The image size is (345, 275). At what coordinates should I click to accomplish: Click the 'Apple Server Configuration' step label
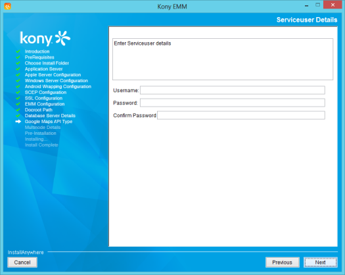[53, 75]
